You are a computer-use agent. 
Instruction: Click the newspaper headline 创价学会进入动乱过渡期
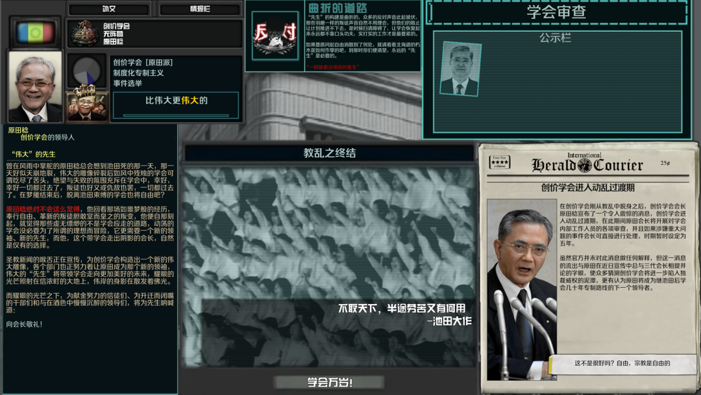coord(587,188)
